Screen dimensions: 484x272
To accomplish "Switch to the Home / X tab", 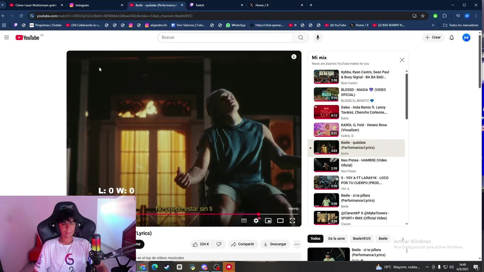I will coord(276,5).
